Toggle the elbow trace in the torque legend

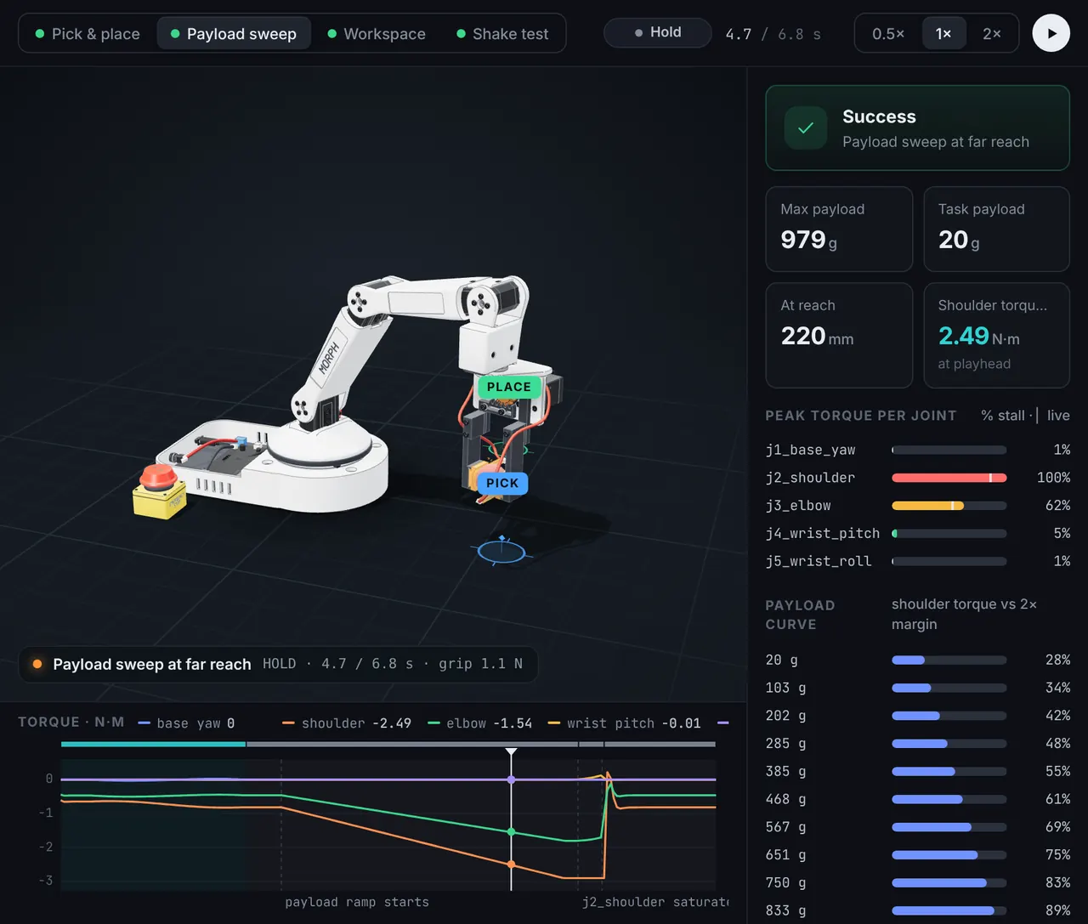tap(480, 723)
